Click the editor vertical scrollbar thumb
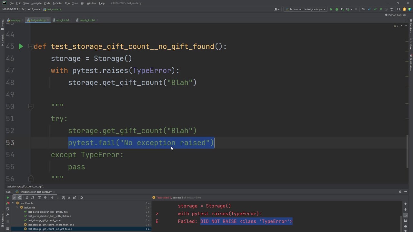413x232 pixels. (x=407, y=151)
